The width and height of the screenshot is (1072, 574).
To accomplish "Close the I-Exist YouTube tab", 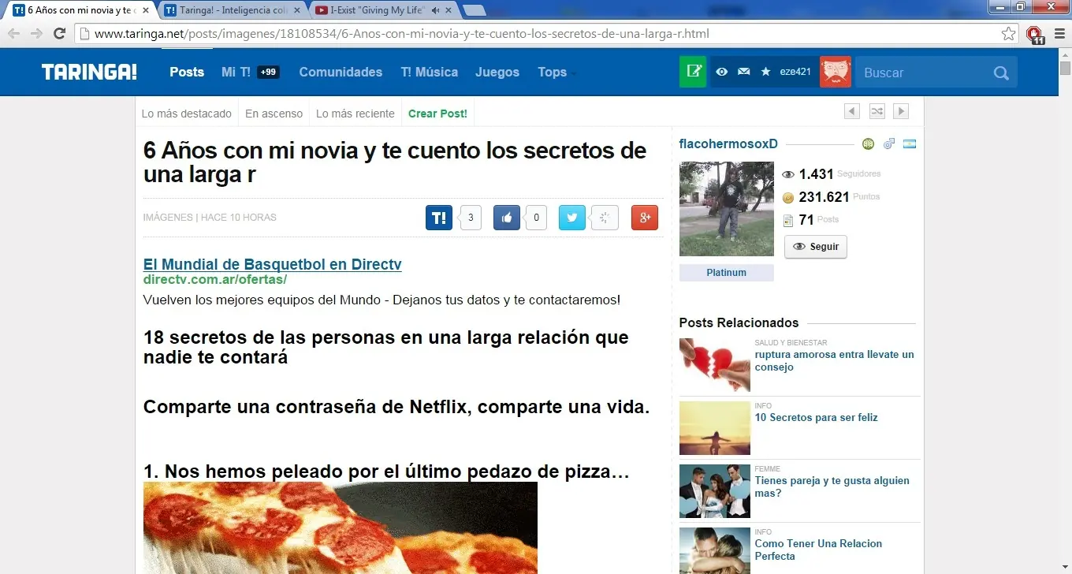I will pyautogui.click(x=448, y=10).
